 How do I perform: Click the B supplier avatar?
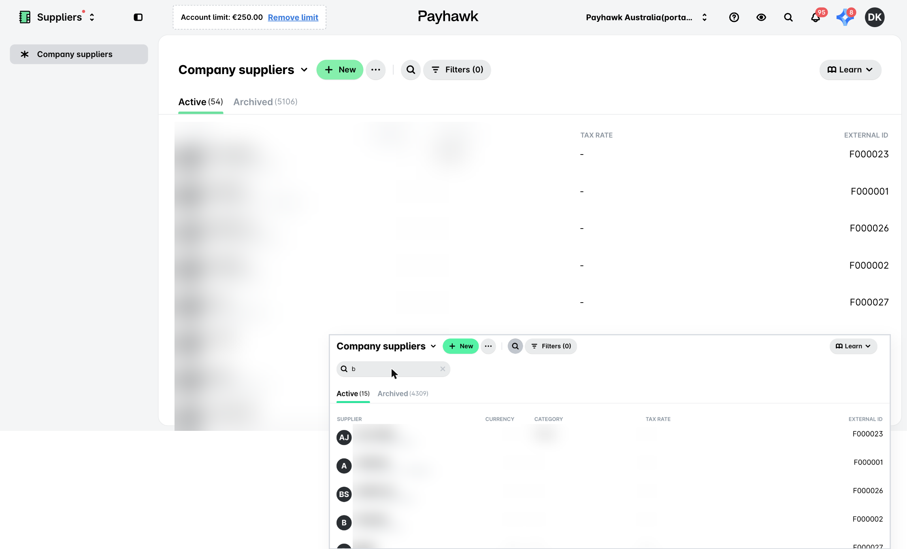pyautogui.click(x=344, y=523)
